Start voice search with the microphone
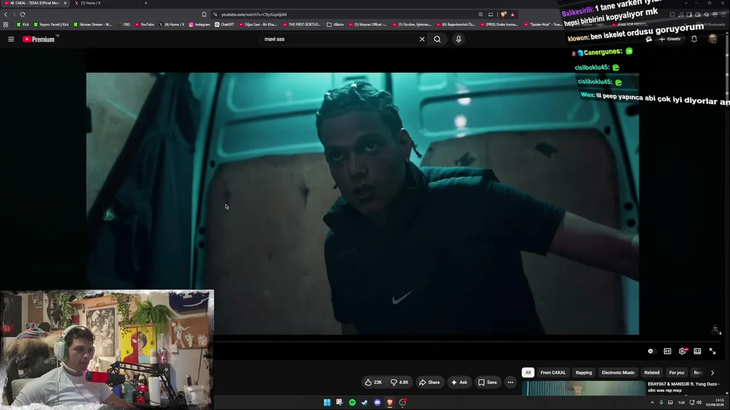Screen dimensions: 730x410 click(459, 39)
